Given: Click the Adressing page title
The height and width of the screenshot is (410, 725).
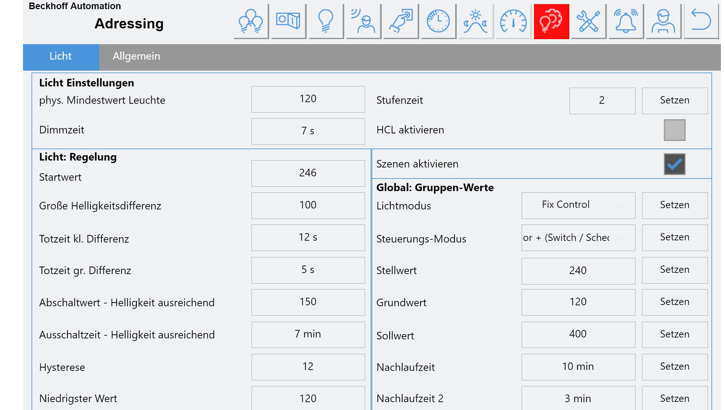Looking at the screenshot, I should 129,24.
